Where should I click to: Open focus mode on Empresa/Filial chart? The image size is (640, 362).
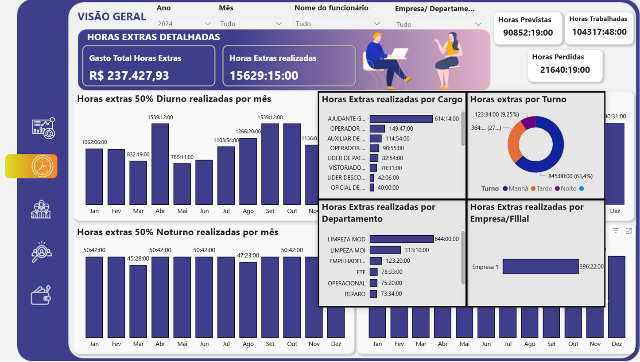point(629,230)
